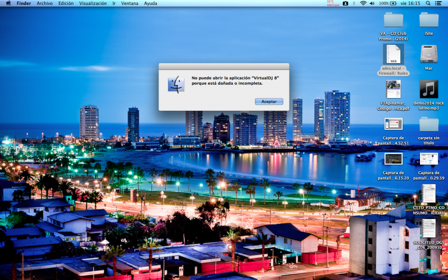448x280 pixels.
Task: Open the Ventana menu
Action: click(x=130, y=3)
